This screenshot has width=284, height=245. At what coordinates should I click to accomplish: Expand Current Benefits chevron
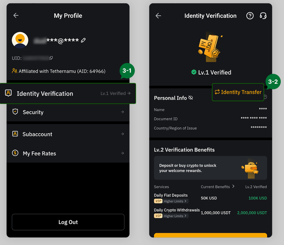pyautogui.click(x=233, y=187)
